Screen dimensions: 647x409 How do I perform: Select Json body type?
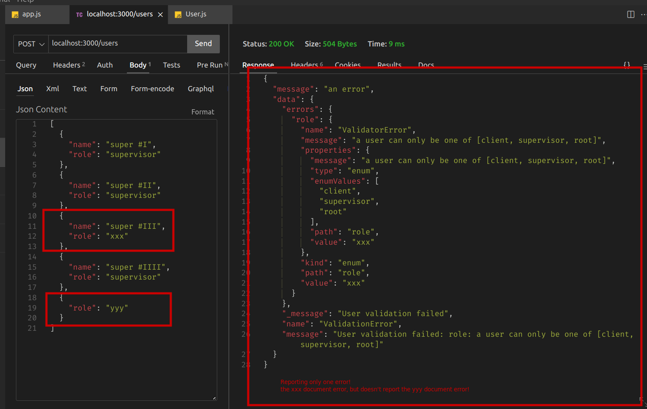tap(25, 89)
